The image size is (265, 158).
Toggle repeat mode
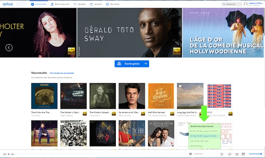pos(230,154)
